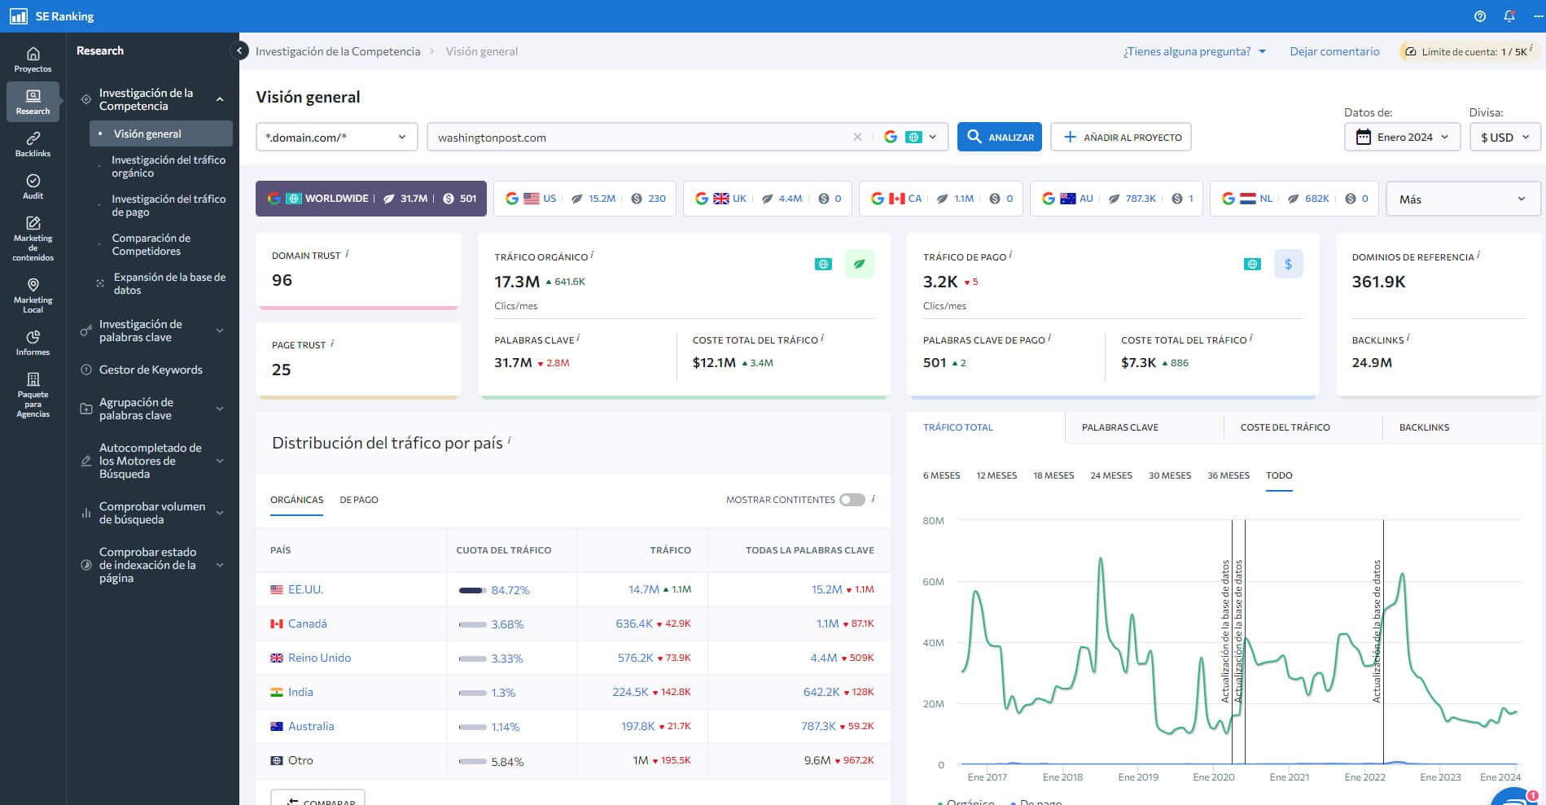
Task: Open the Enero 2024 date dropdown
Action: pyautogui.click(x=1402, y=137)
